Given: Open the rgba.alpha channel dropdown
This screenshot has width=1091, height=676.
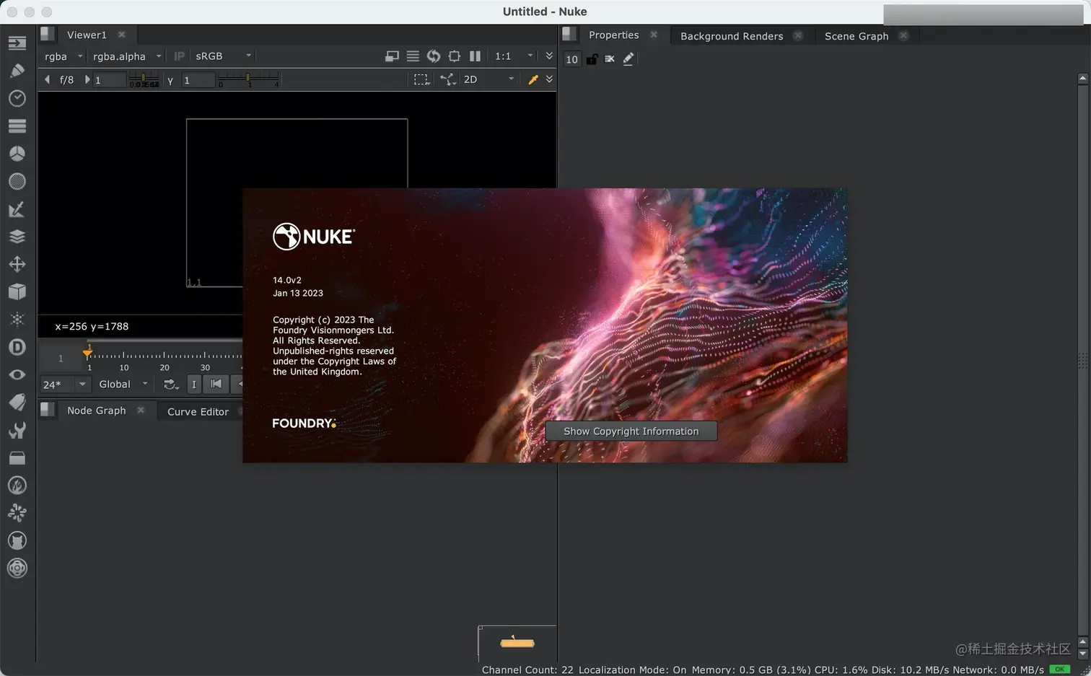Looking at the screenshot, I should (127, 56).
